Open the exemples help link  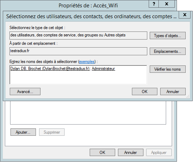click(87, 62)
